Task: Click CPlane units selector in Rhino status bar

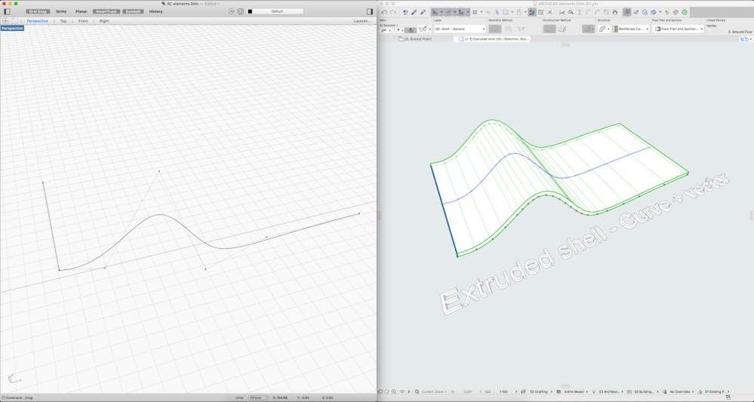Action: pyautogui.click(x=259, y=397)
